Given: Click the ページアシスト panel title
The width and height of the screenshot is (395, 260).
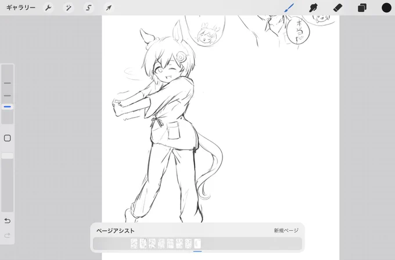Looking at the screenshot, I should (x=116, y=231).
